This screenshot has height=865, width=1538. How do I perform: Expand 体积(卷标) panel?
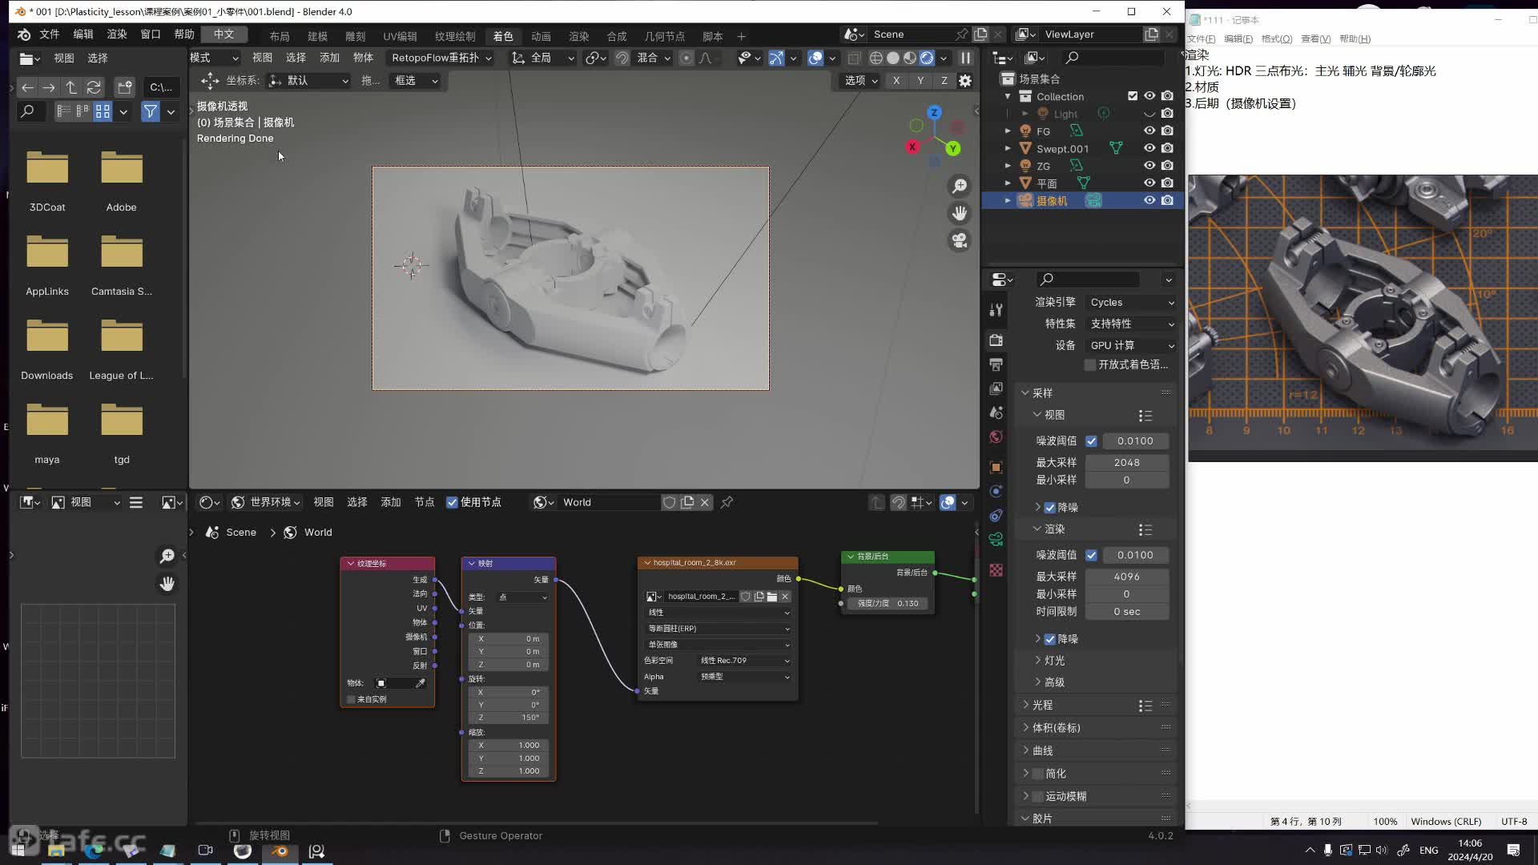[1025, 728]
